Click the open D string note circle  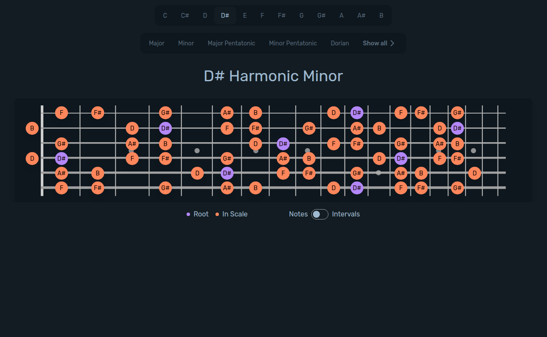[32, 158]
